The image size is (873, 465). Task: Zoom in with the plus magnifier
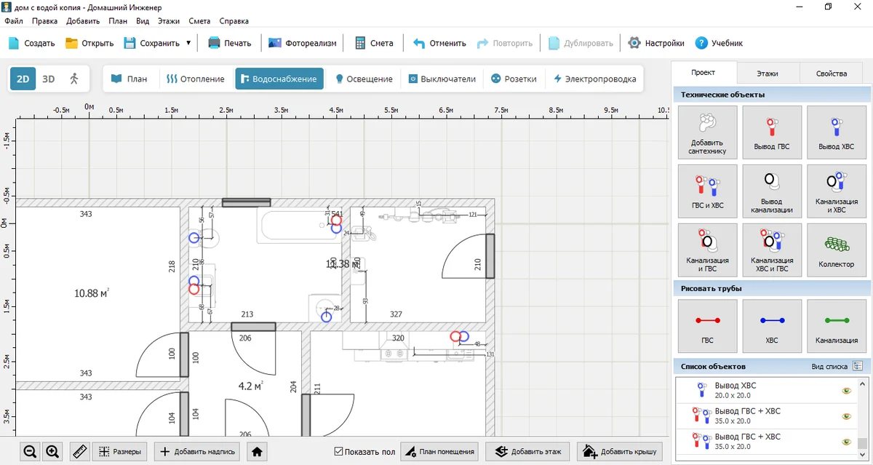pos(52,451)
